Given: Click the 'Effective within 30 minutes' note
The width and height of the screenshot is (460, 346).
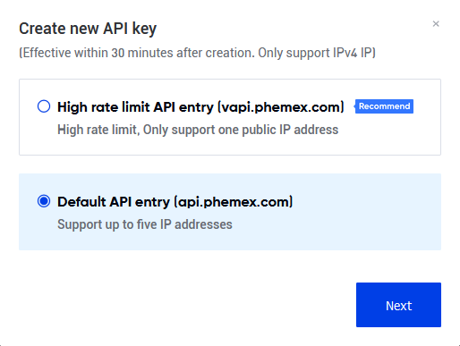Looking at the screenshot, I should 197,53.
